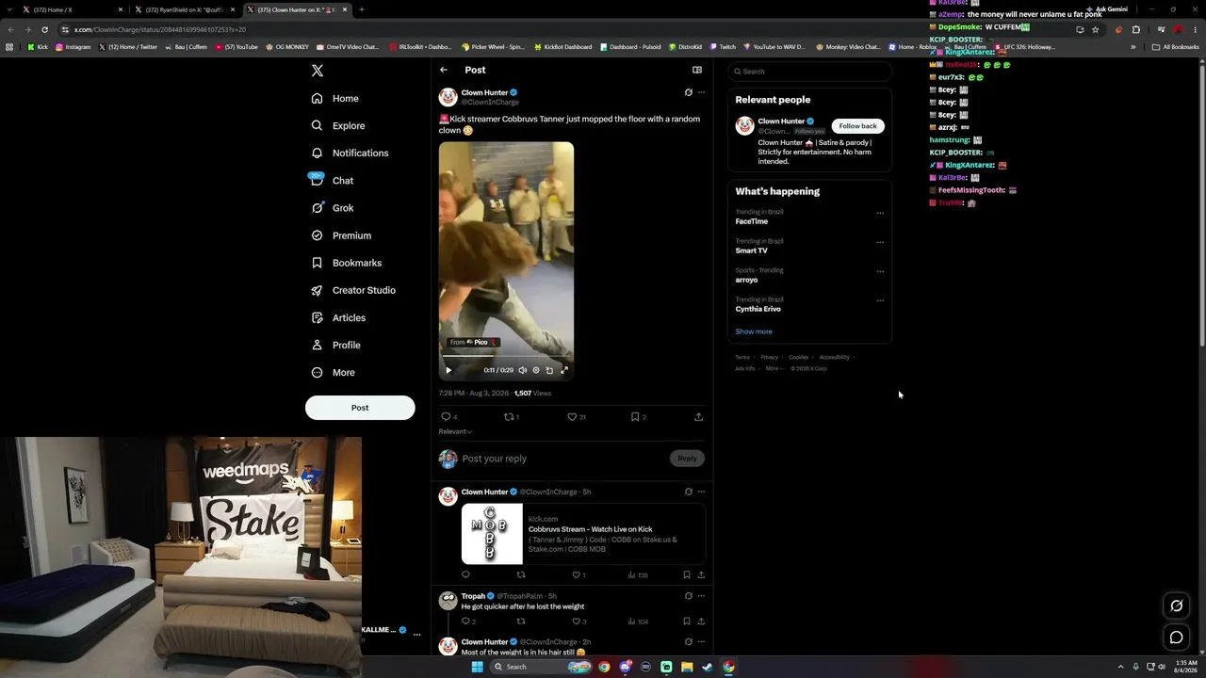The height and width of the screenshot is (678, 1206).
Task: Share the main post
Action: 698,416
